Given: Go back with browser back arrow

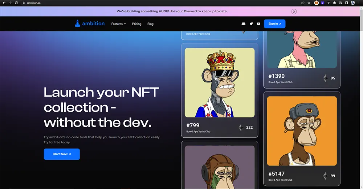Looking at the screenshot, I should pyautogui.click(x=4, y=3).
